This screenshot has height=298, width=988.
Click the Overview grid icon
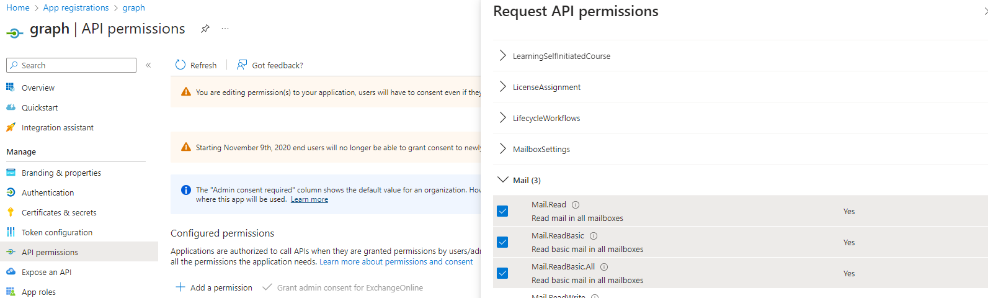11,88
